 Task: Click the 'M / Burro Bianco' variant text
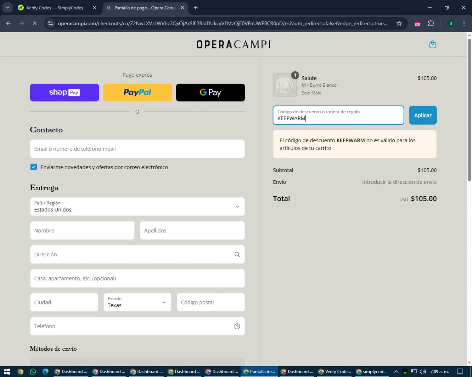pyautogui.click(x=319, y=85)
